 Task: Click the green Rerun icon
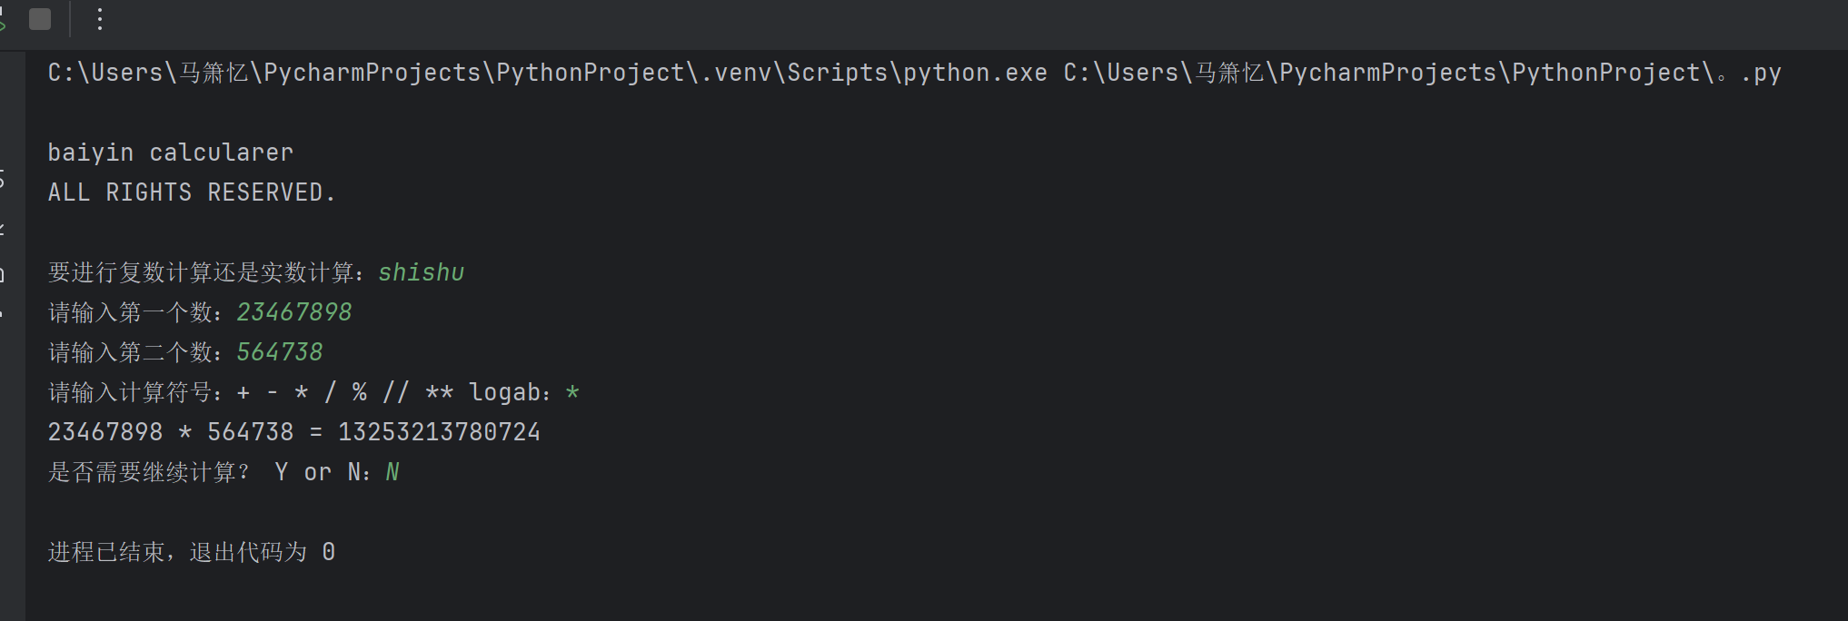(3, 19)
